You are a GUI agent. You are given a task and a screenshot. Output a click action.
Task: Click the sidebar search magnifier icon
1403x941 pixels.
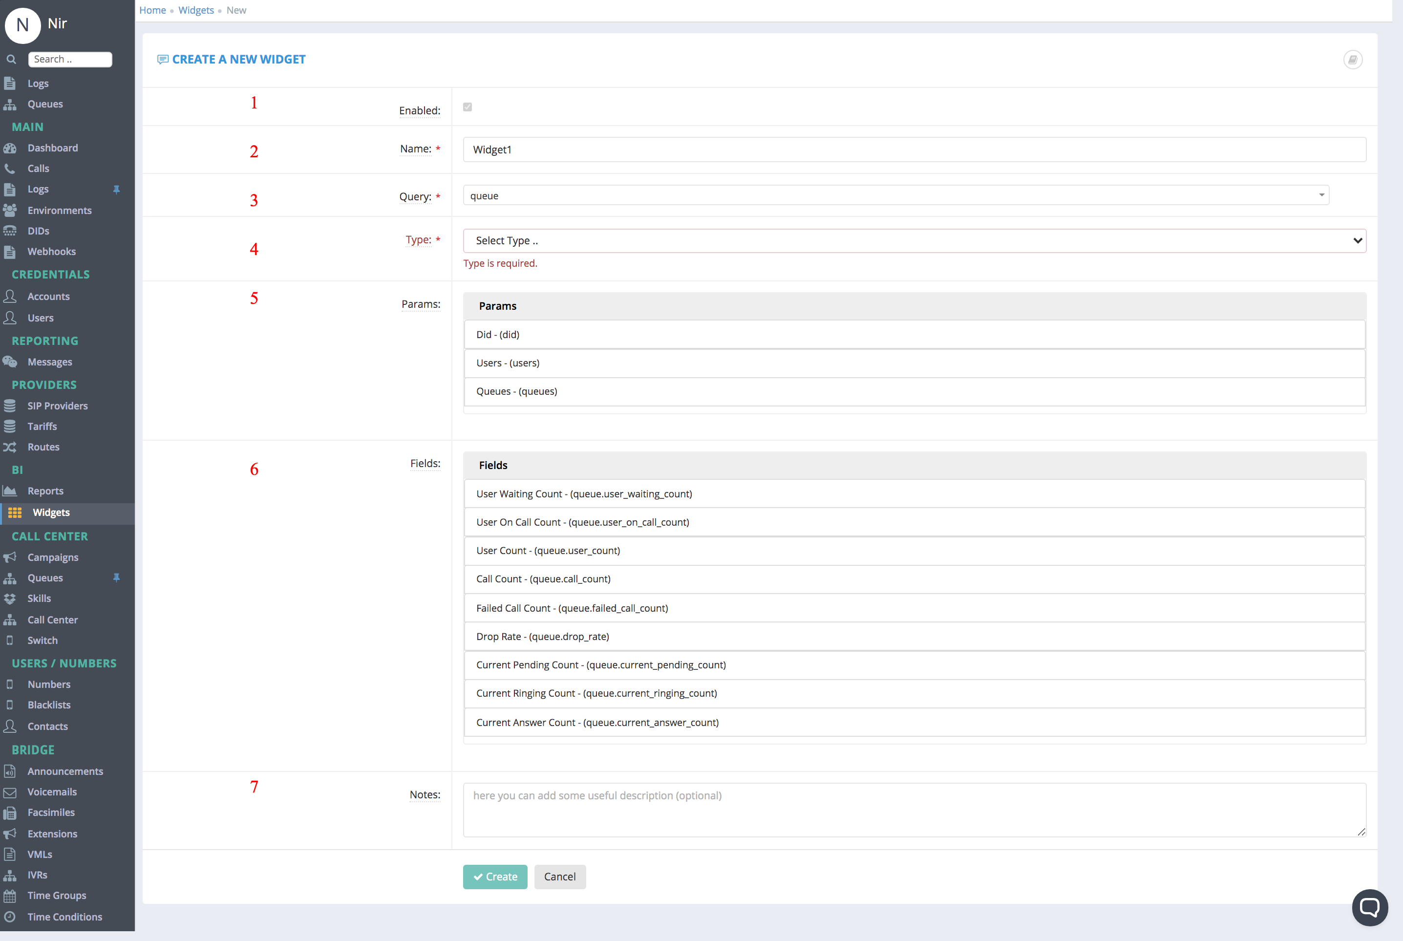(x=11, y=60)
